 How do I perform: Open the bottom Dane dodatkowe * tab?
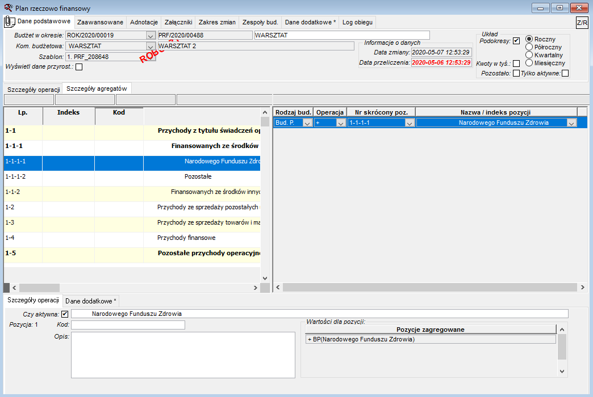click(x=91, y=301)
